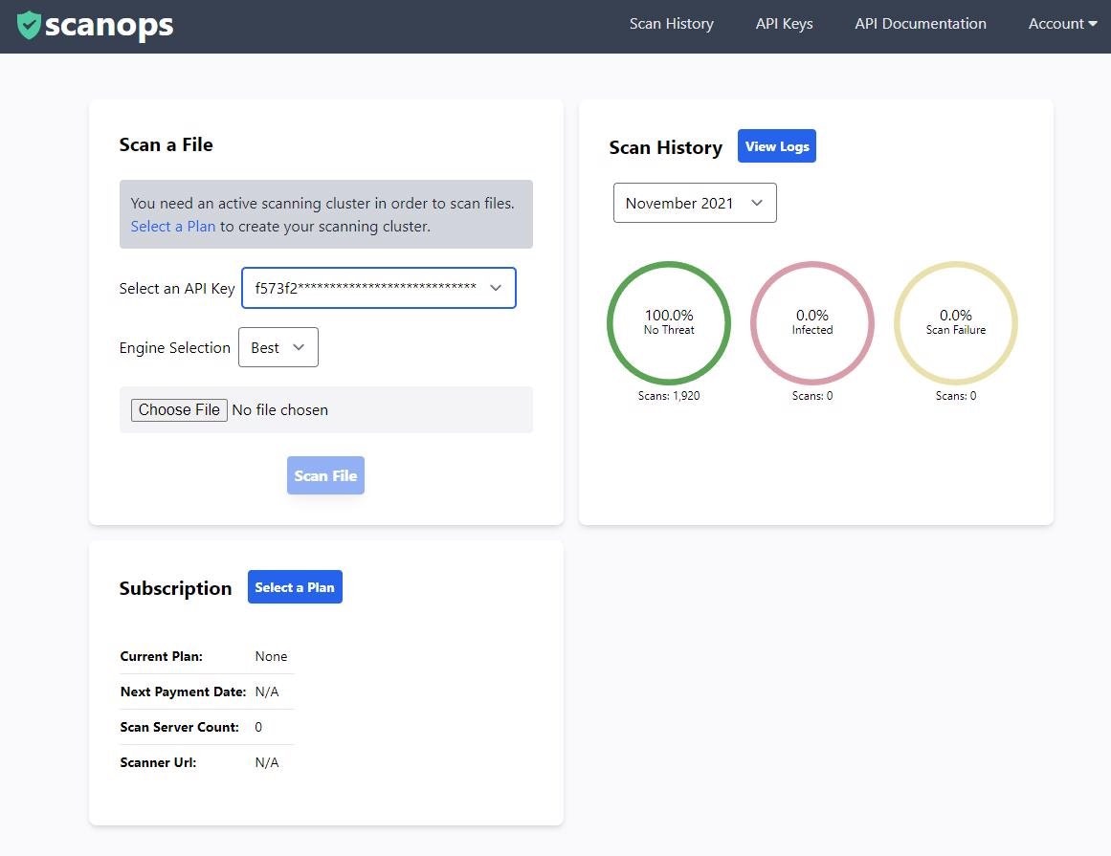Open the API Keys page
Viewport: 1111px width, 856px height.
[x=784, y=23]
